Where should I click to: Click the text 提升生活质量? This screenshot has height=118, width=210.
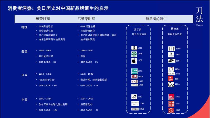click(139, 34)
